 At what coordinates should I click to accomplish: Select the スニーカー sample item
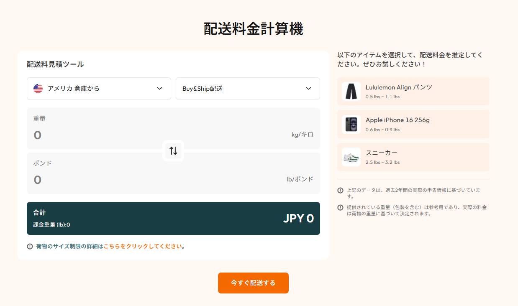413,157
